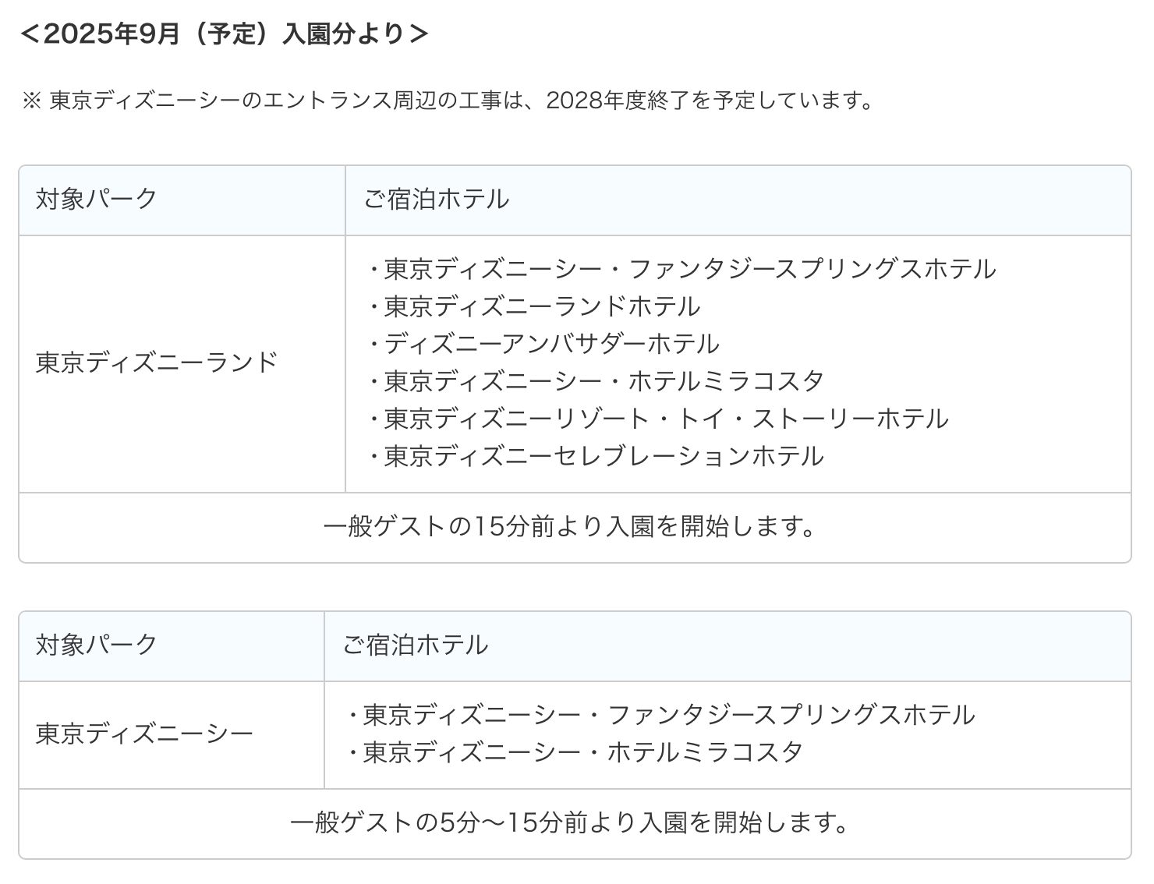Click the 東京ディズニーセレブレーションホテル list item
1154x884 pixels.
[604, 456]
